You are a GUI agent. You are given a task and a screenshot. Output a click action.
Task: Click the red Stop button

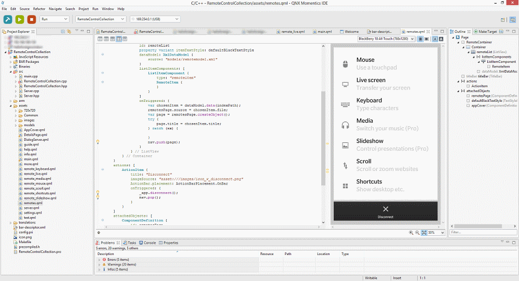click(32, 19)
